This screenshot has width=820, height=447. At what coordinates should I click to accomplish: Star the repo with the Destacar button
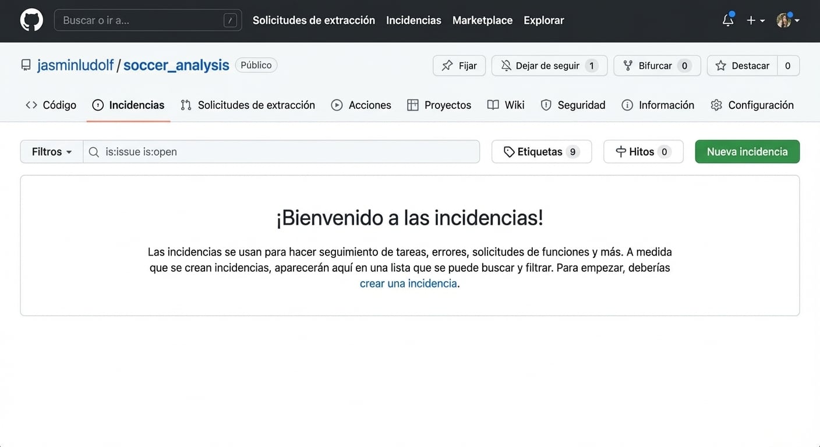click(742, 66)
